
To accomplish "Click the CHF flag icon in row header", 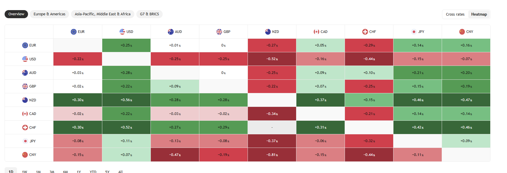I will click(25, 127).
